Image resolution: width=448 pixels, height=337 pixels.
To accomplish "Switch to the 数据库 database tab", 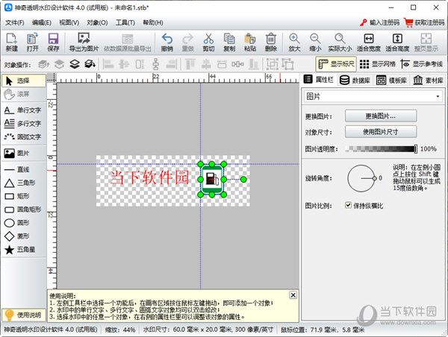I will pyautogui.click(x=355, y=81).
